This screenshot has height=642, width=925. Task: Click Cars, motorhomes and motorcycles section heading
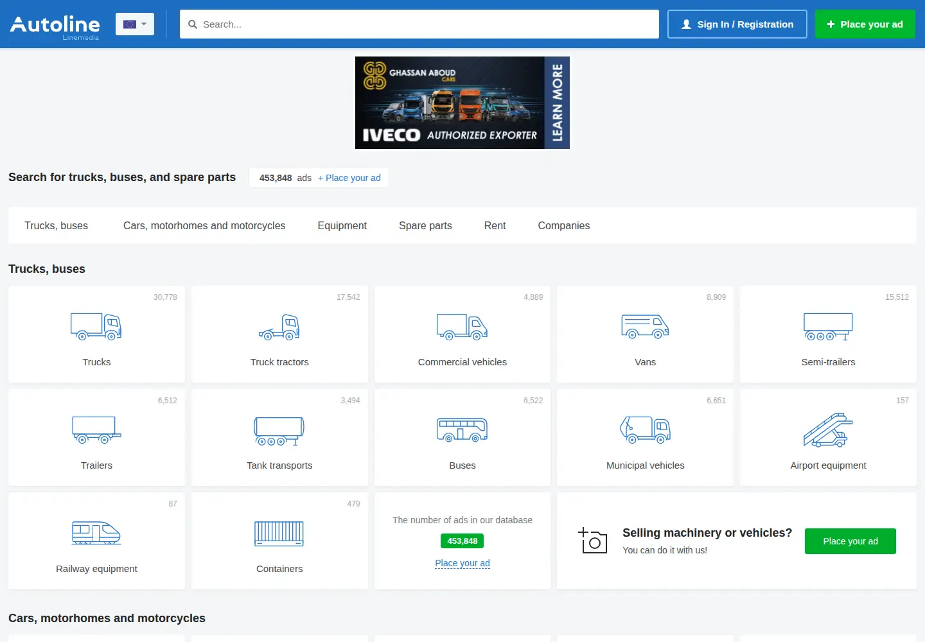(x=107, y=618)
